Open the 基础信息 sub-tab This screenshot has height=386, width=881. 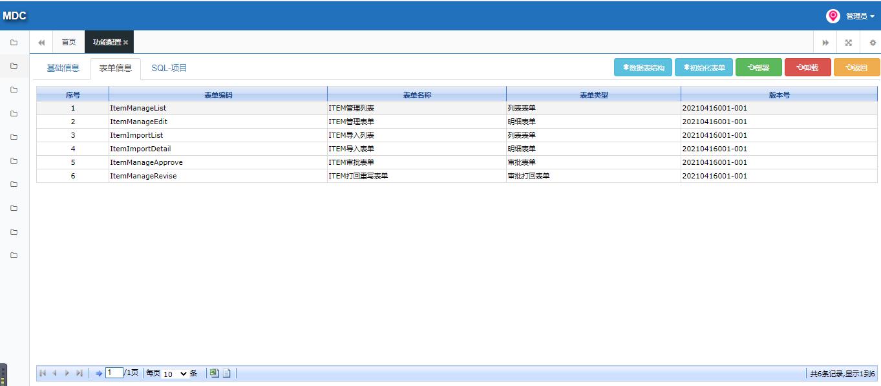(63, 68)
